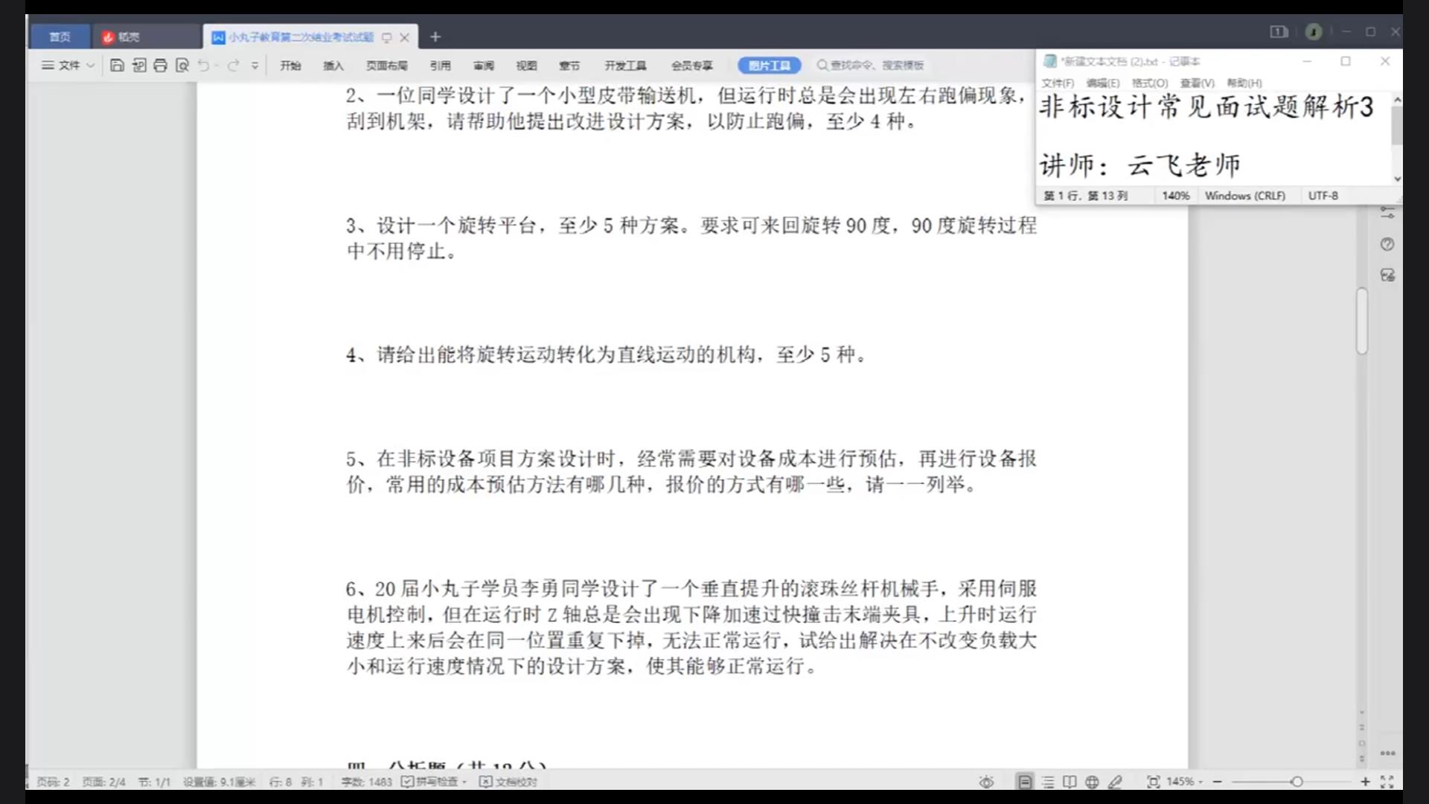
Task: Click the fit-page zoom icon in status bar
Action: pos(1153,782)
